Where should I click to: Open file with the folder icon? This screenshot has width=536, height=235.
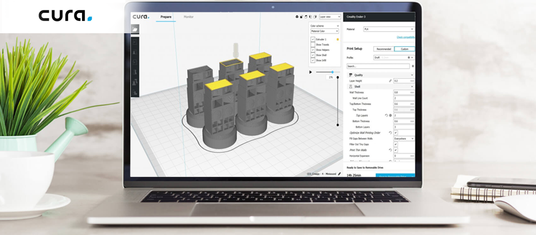(135, 29)
